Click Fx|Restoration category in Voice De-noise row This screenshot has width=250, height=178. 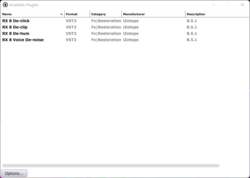click(x=106, y=40)
